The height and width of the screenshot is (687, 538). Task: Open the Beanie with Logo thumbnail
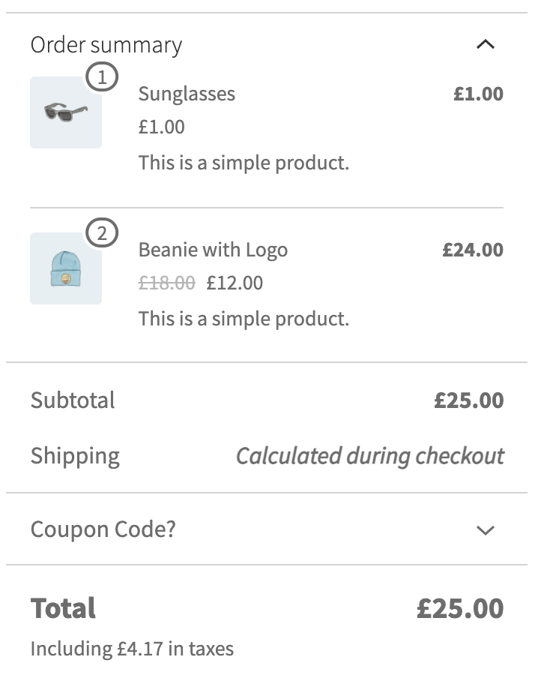pyautogui.click(x=66, y=268)
